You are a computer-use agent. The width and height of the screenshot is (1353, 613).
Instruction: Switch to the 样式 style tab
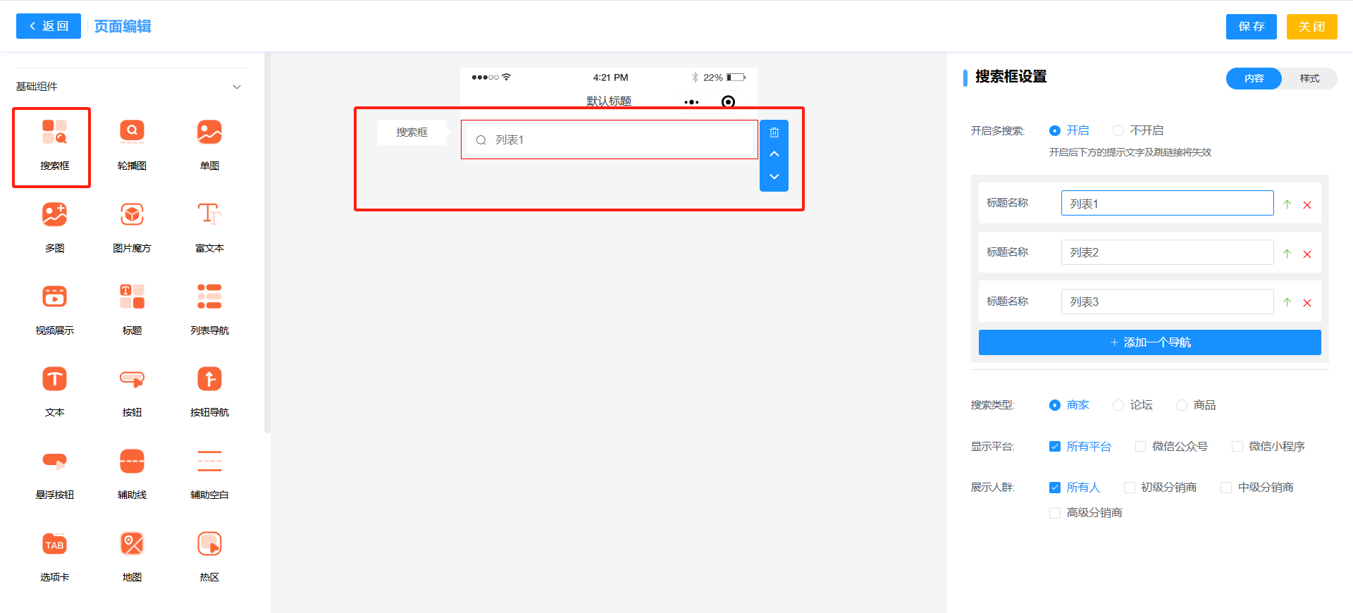[1309, 78]
